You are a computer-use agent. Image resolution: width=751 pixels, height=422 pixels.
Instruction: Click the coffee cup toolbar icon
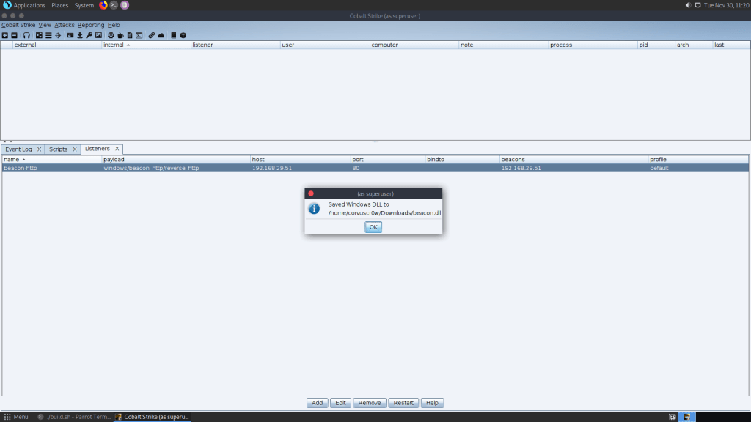(120, 35)
